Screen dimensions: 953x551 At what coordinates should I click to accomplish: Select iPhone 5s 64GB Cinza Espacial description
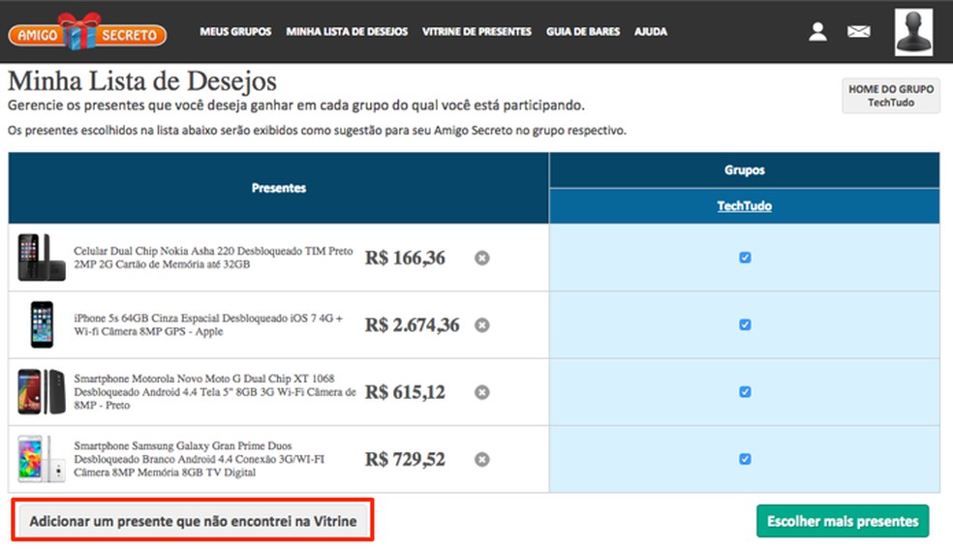[x=208, y=324]
